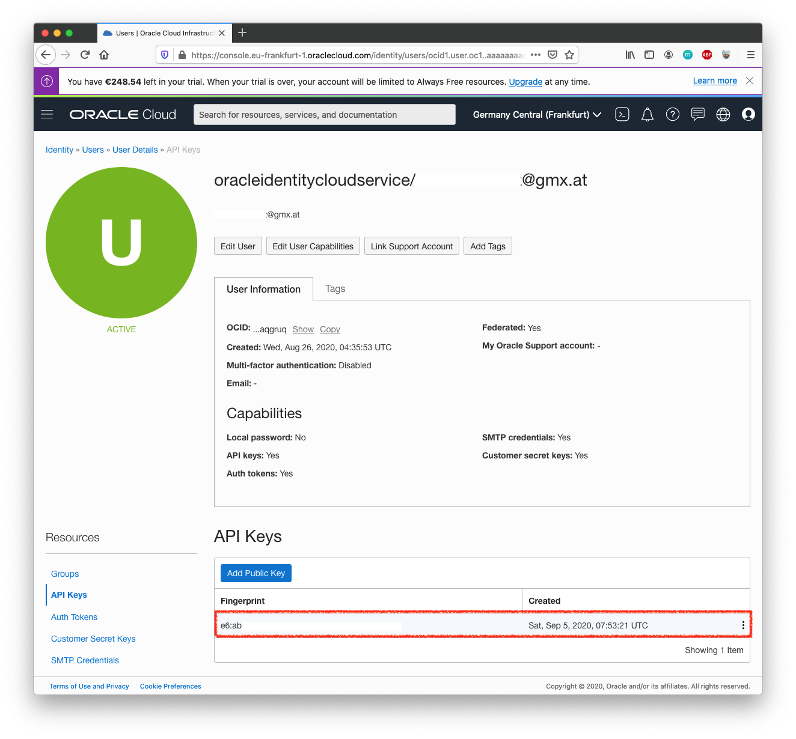The width and height of the screenshot is (796, 739).
Task: Show the full user OCID
Action: [303, 329]
